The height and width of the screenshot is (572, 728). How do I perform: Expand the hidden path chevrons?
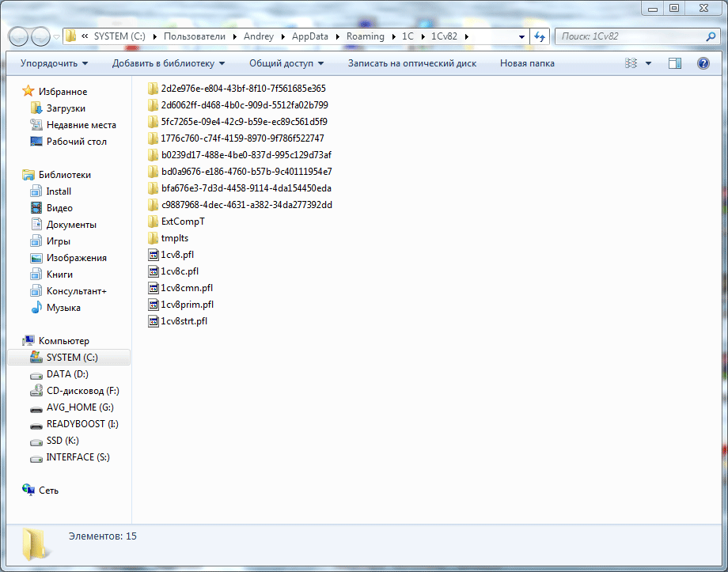pyautogui.click(x=85, y=36)
